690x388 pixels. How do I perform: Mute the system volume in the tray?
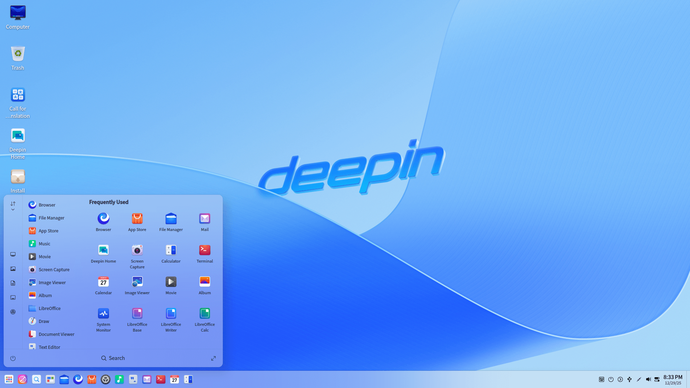[x=648, y=379]
